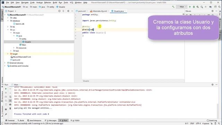Hide the Maven panel with minus icon

click(x=216, y=11)
